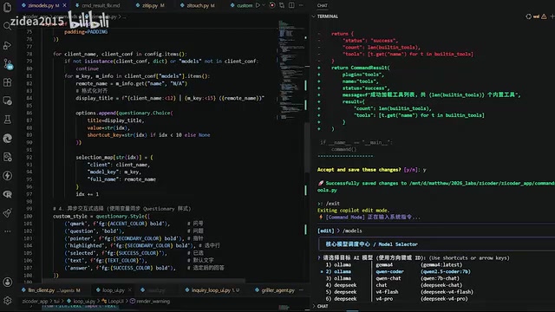Click the "[edit] > /models" terminal prompt line
555x312 pixels.
pyautogui.click(x=339, y=231)
